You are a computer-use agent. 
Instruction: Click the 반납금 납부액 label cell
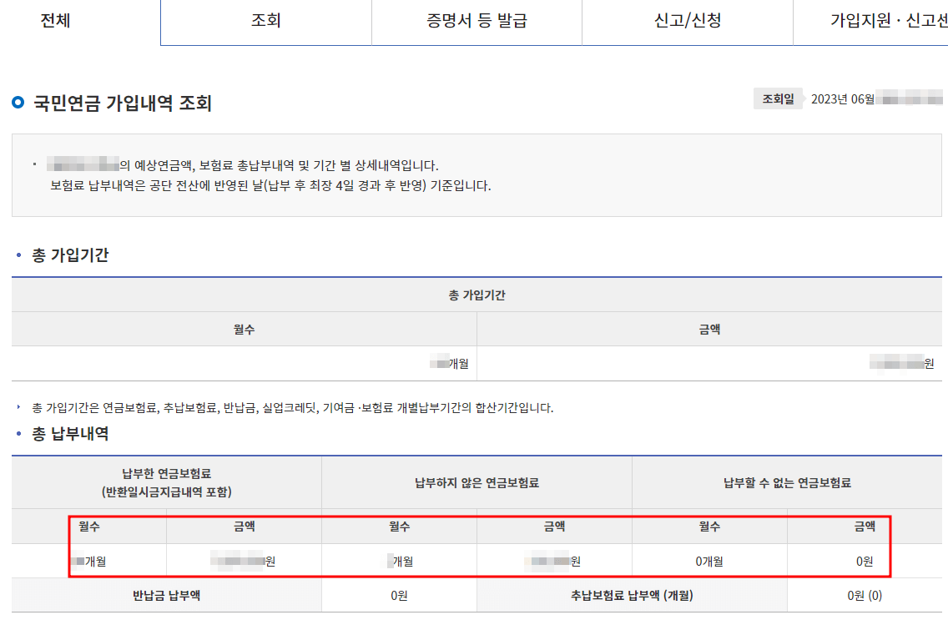163,594
